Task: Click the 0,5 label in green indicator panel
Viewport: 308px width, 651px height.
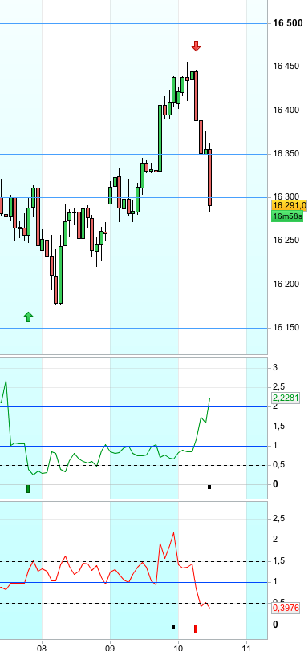Action: [x=278, y=465]
